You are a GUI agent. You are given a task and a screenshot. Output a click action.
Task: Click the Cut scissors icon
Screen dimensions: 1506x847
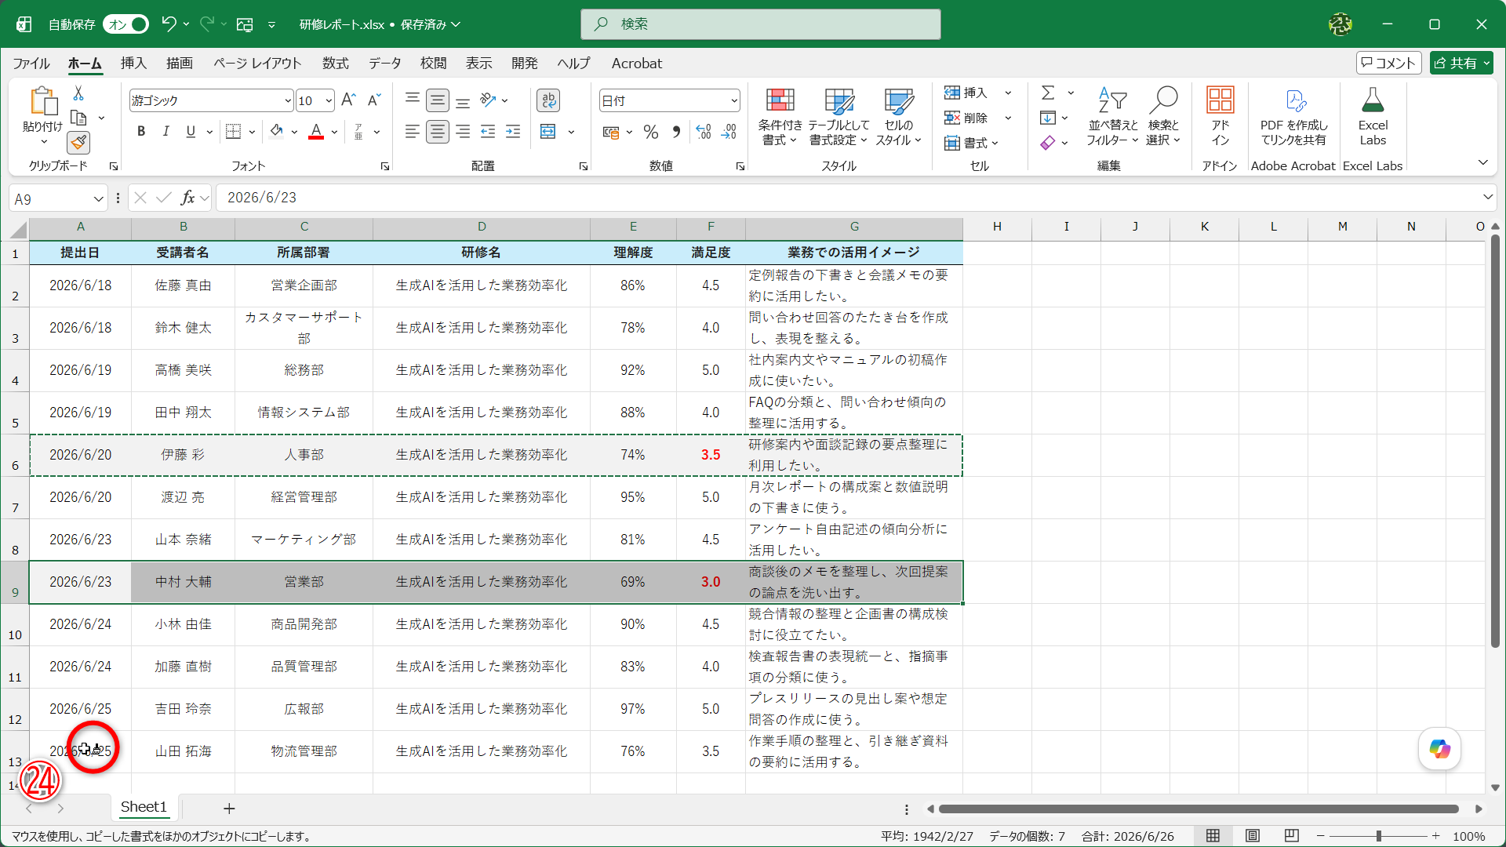click(78, 93)
